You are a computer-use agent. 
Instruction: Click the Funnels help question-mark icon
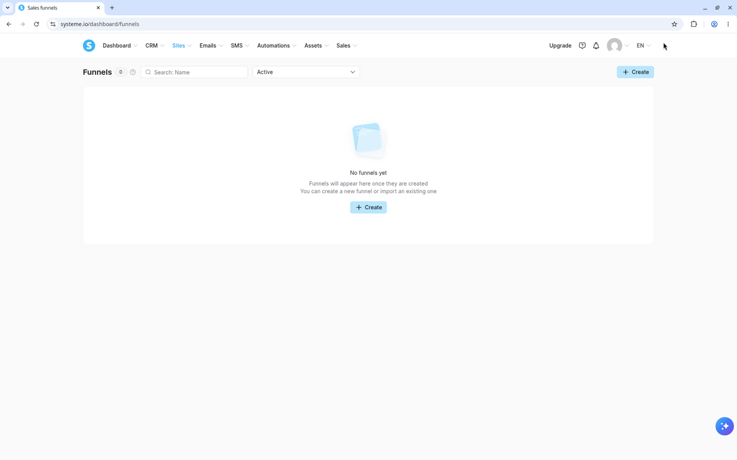point(132,72)
